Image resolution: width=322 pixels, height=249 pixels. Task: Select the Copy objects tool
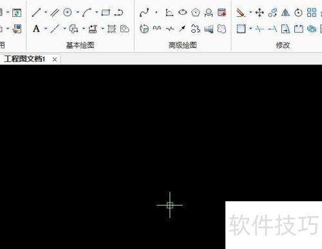[x=272, y=12]
